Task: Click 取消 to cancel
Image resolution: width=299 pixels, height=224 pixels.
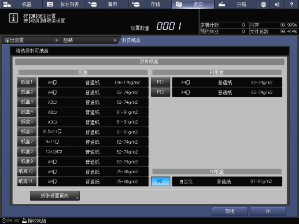Action: tap(230, 211)
